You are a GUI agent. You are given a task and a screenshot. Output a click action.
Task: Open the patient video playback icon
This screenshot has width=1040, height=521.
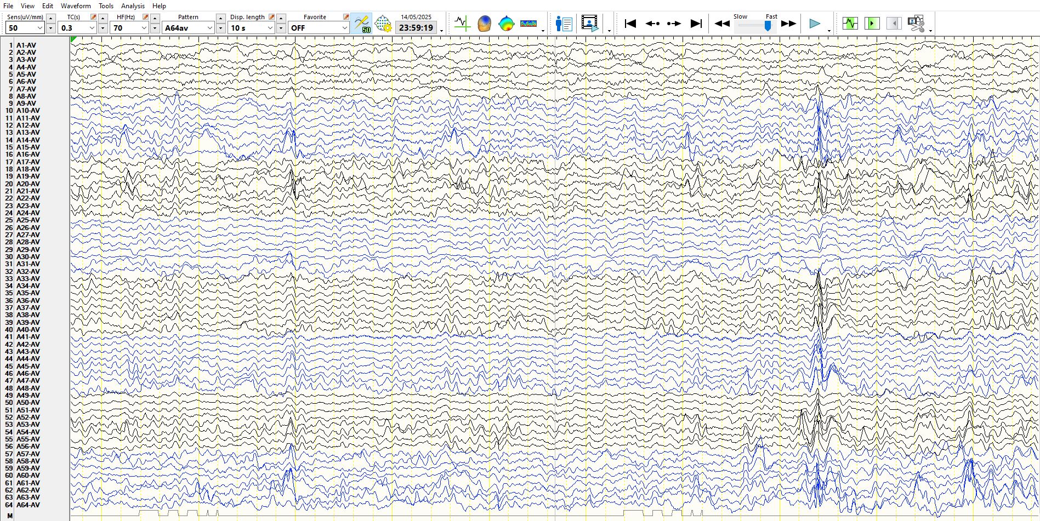click(x=590, y=24)
